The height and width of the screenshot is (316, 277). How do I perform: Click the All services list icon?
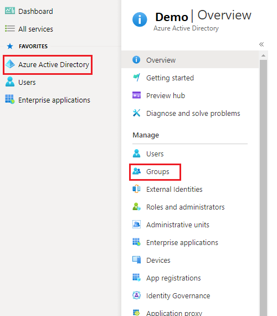click(10, 28)
